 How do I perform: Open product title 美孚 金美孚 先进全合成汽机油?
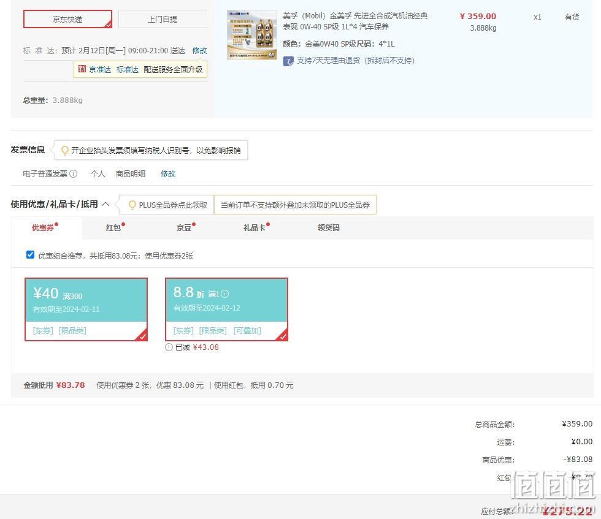(355, 21)
